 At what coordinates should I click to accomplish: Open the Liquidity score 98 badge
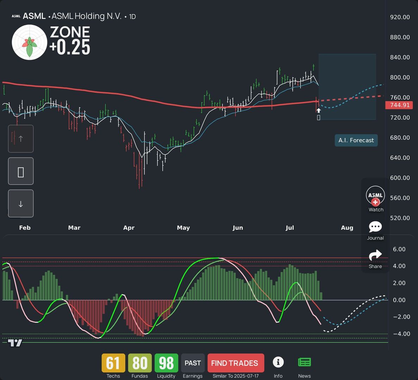[x=166, y=363]
